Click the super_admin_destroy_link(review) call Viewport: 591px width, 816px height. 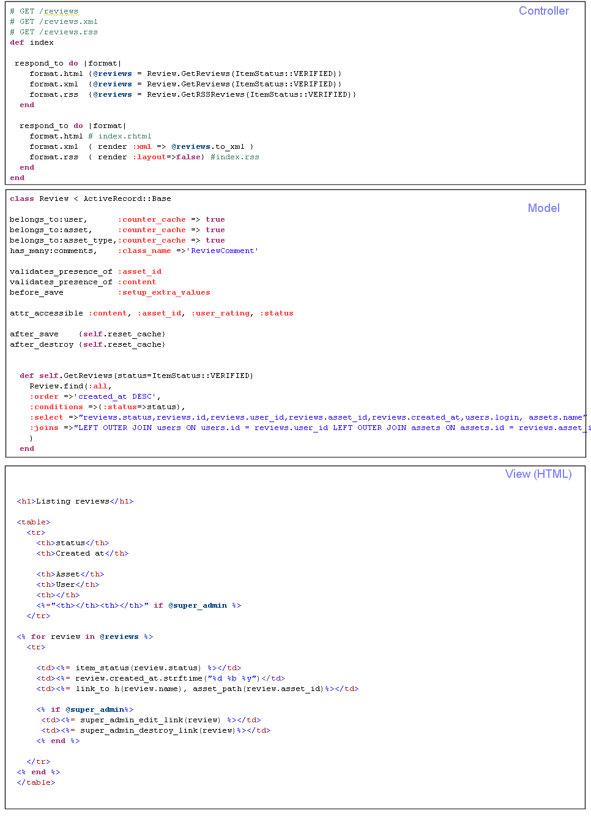tap(157, 730)
